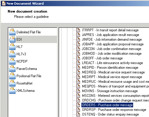Select the RosettaNet category label
149x117 pixels.
point(24,83)
